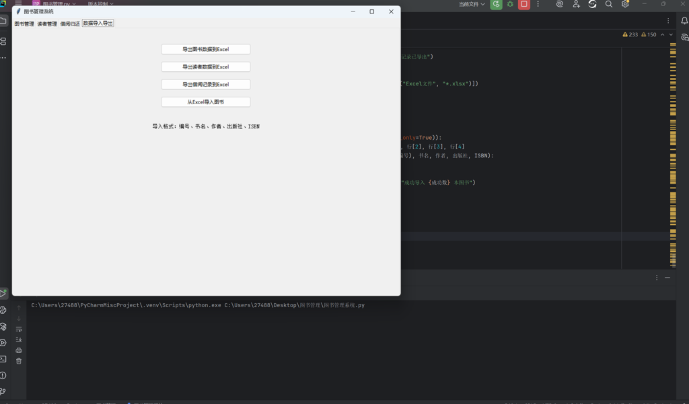The width and height of the screenshot is (689, 404).
Task: Start debugging with the bug icon
Action: (x=510, y=4)
